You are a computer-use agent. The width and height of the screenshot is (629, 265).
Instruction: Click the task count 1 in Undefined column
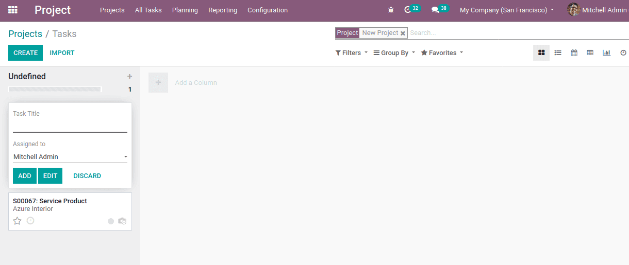click(130, 90)
